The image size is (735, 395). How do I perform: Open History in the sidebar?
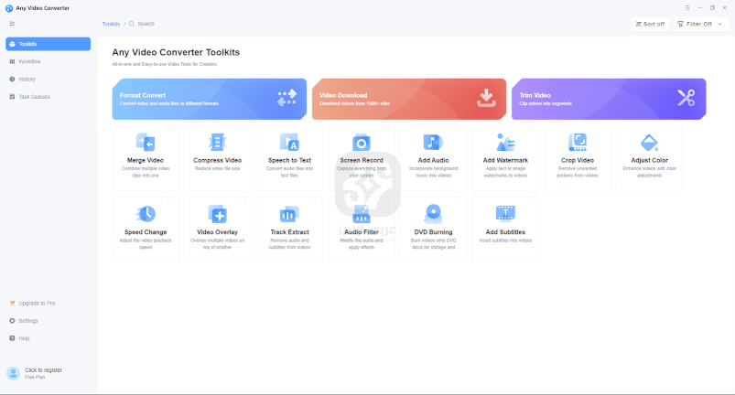click(x=48, y=80)
